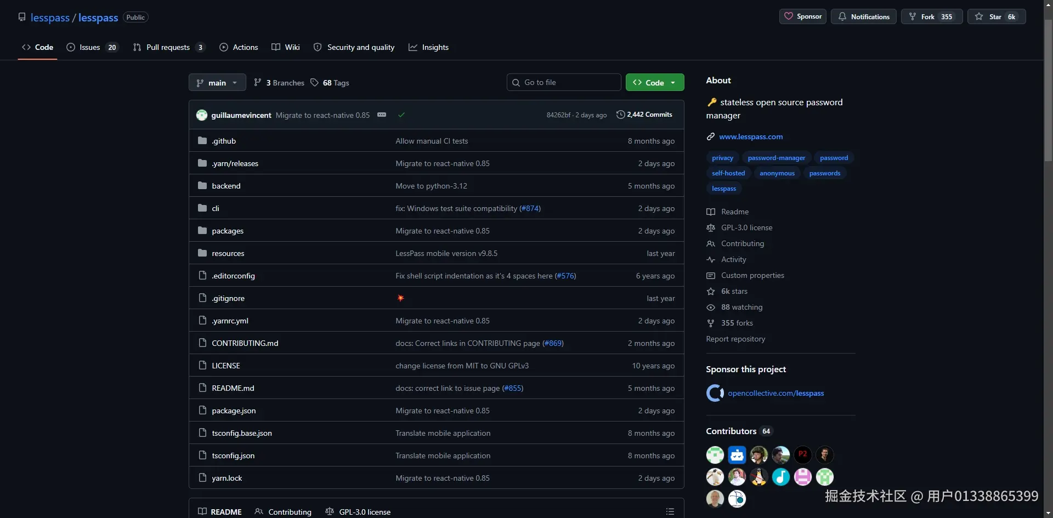Star the lesspass repository
Viewport: 1053px width, 518px height.
click(997, 16)
